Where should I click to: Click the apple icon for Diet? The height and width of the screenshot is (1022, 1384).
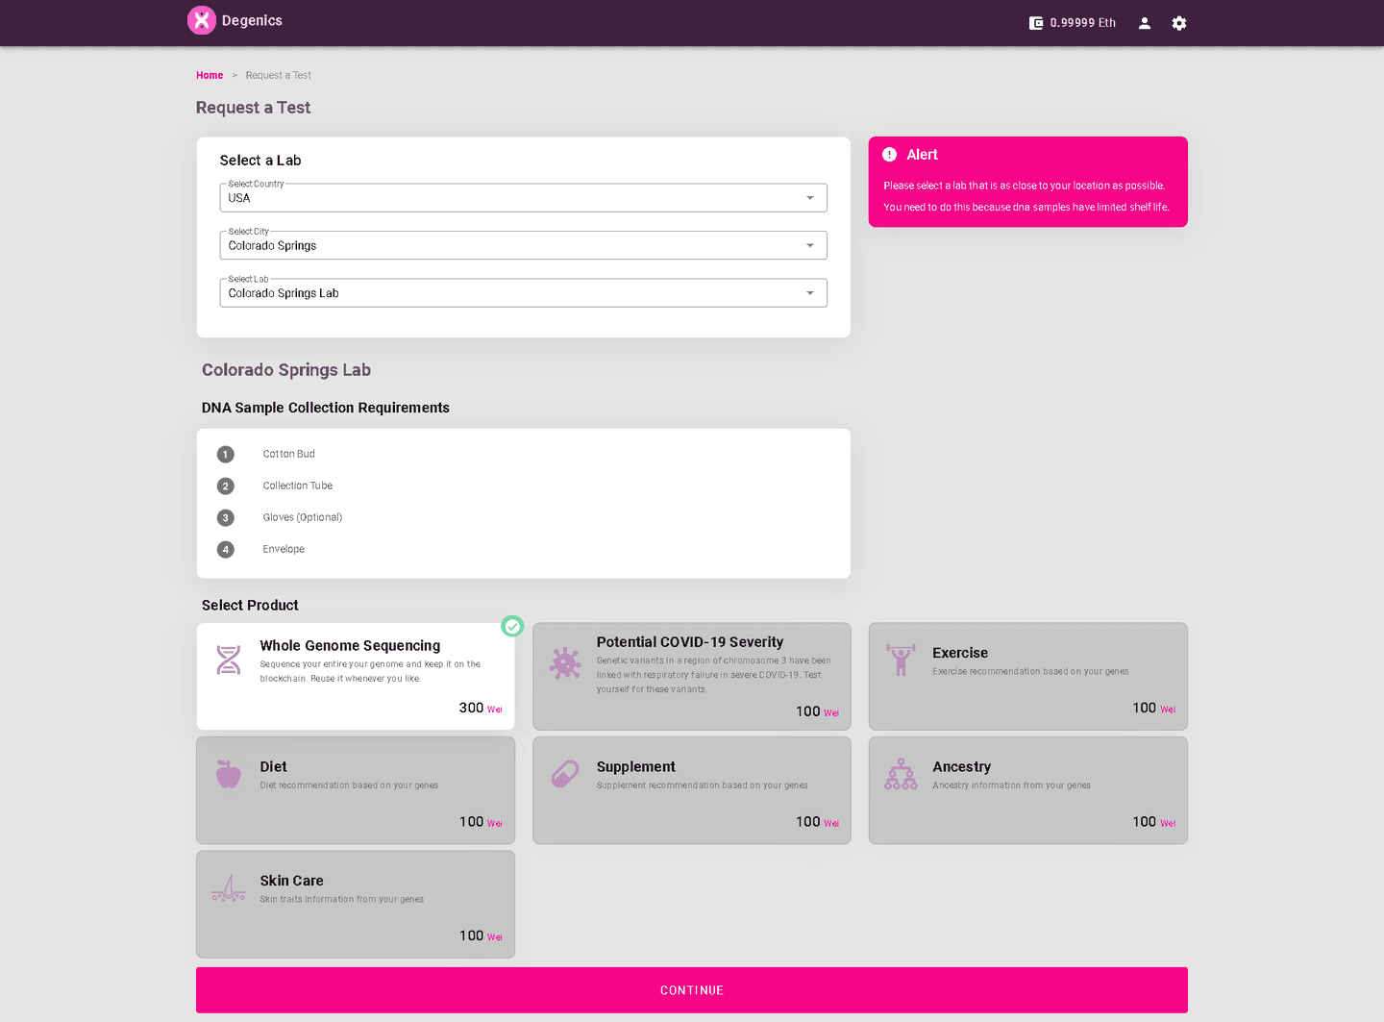(x=229, y=774)
